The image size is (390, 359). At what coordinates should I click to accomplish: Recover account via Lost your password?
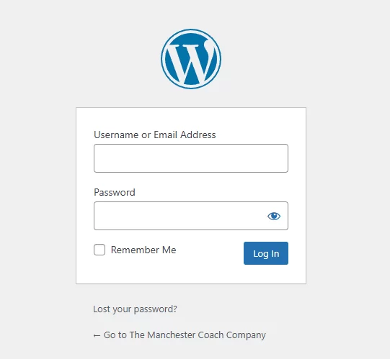pos(135,309)
